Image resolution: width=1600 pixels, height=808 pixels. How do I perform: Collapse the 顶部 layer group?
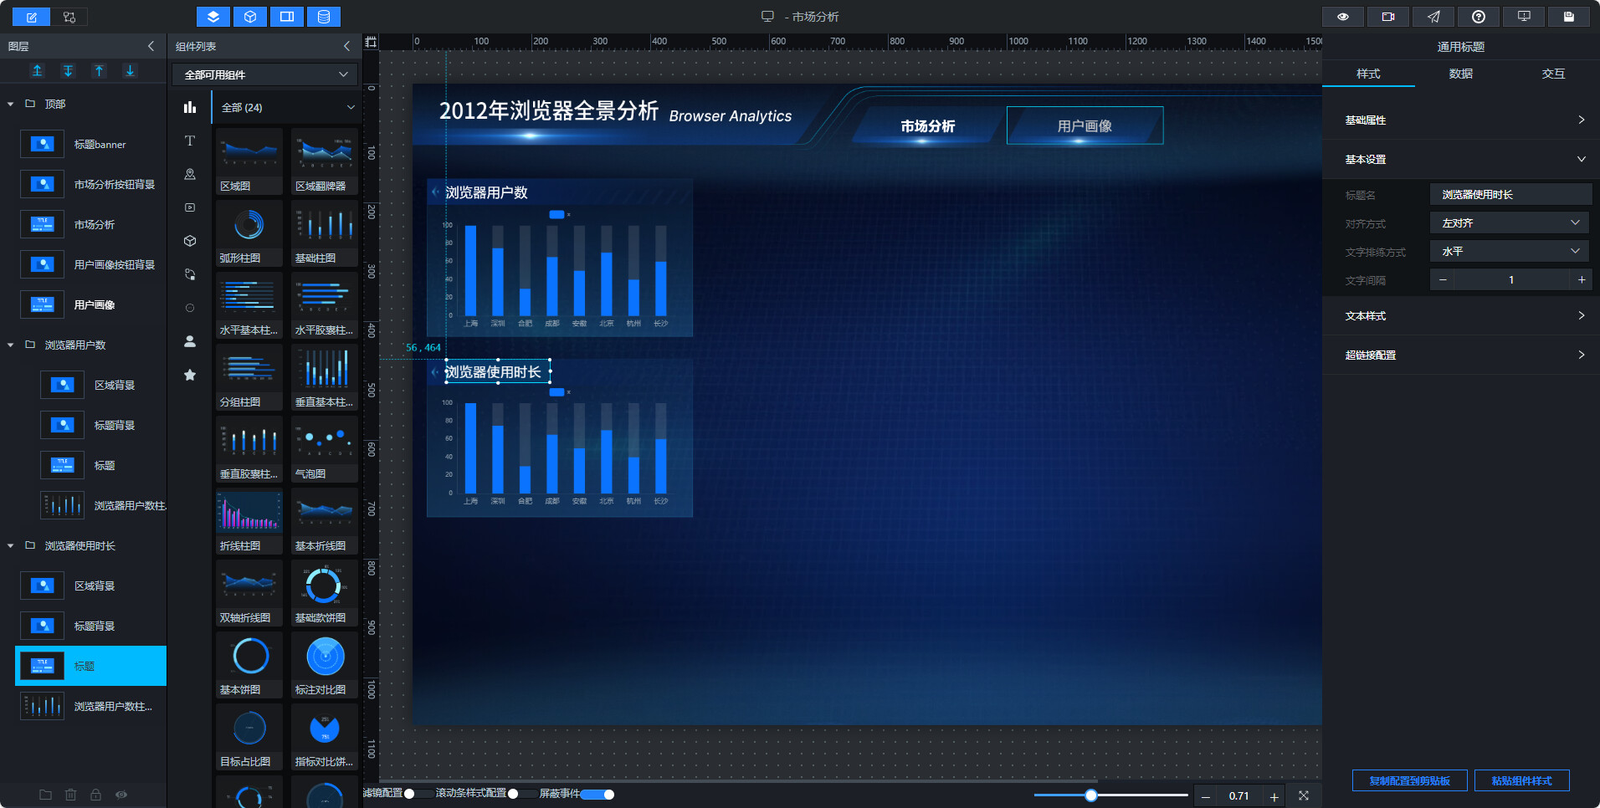11,104
